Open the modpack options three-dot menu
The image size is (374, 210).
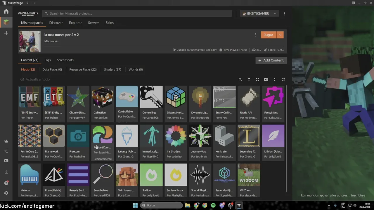coord(256,35)
